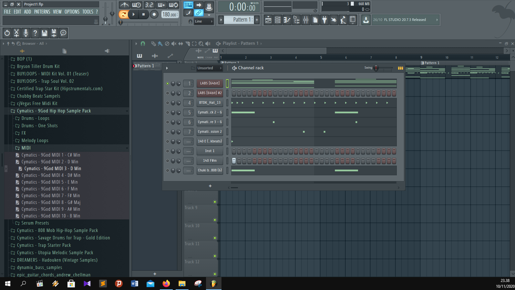Add a new channel with plus button
This screenshot has height=290, width=515.
(x=210, y=186)
